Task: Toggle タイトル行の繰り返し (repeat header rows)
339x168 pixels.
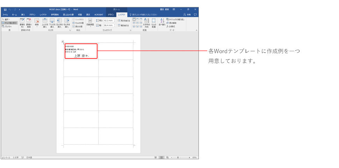Action: (x=175, y=19)
